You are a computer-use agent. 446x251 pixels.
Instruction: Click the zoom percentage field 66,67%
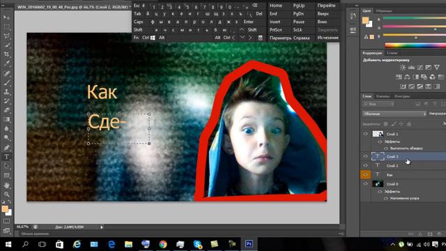point(22,227)
